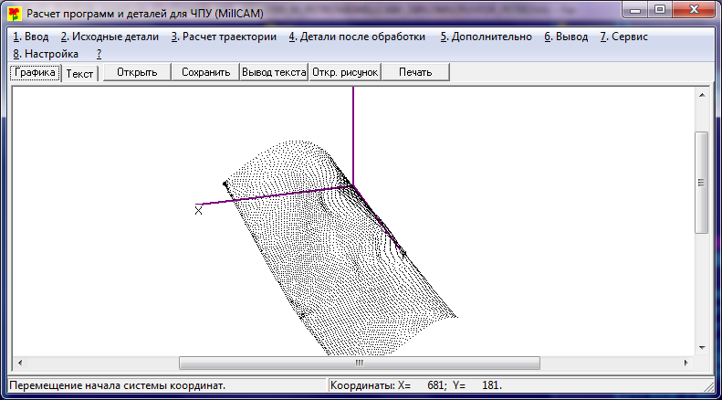
Task: Click the MillCAM application icon in title bar
Action: [16, 14]
